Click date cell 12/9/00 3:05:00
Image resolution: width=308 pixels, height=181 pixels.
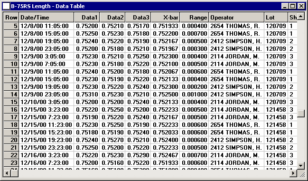tap(47, 57)
